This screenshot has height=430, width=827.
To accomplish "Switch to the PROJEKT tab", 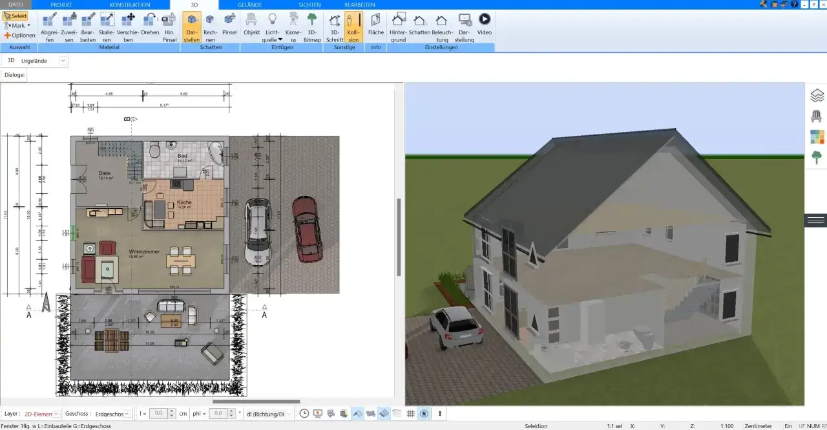I will tap(61, 5).
